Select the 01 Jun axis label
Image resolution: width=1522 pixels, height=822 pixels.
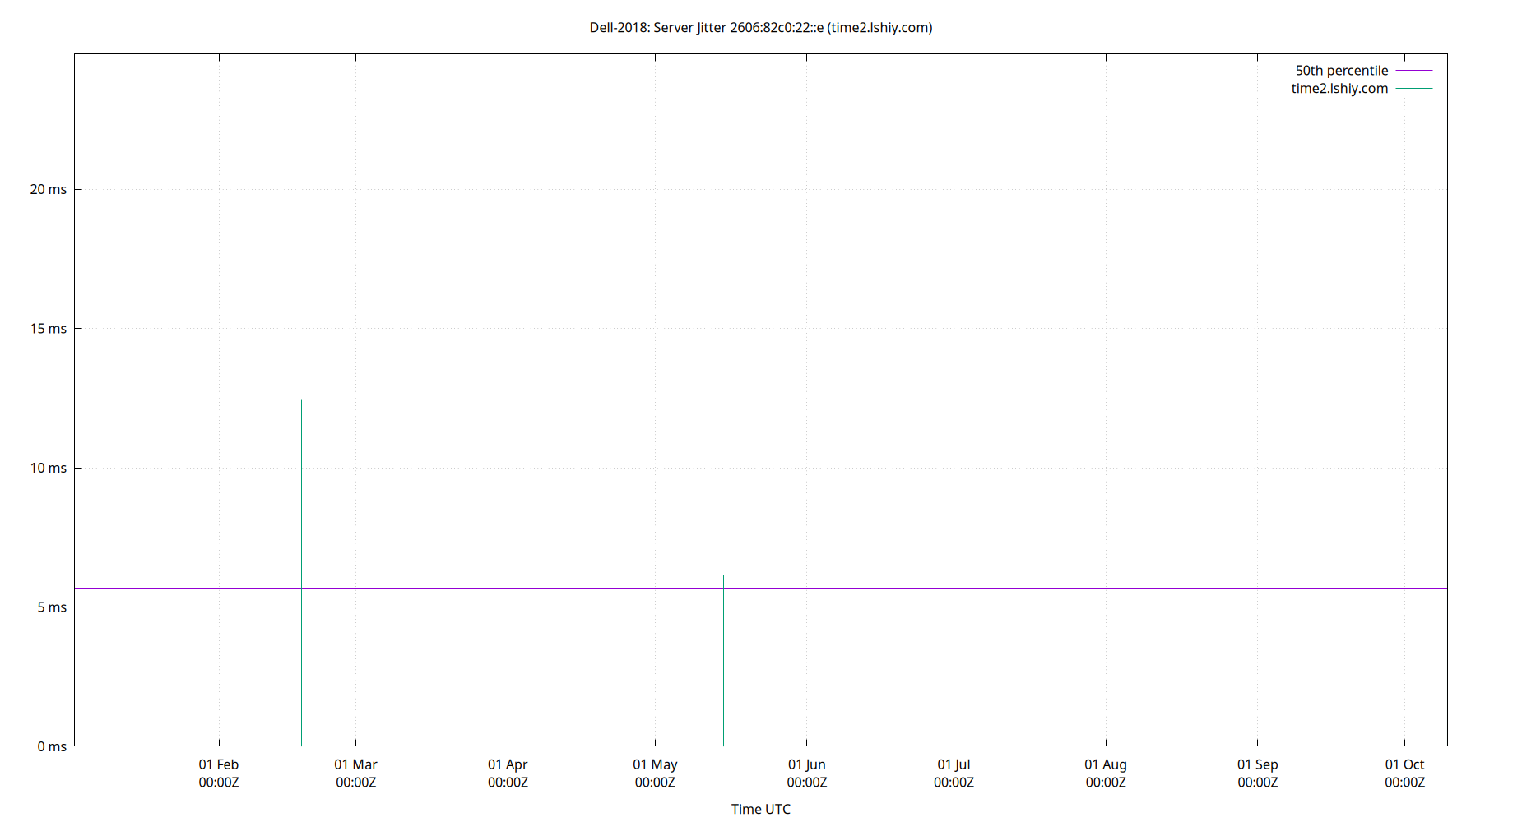(807, 764)
